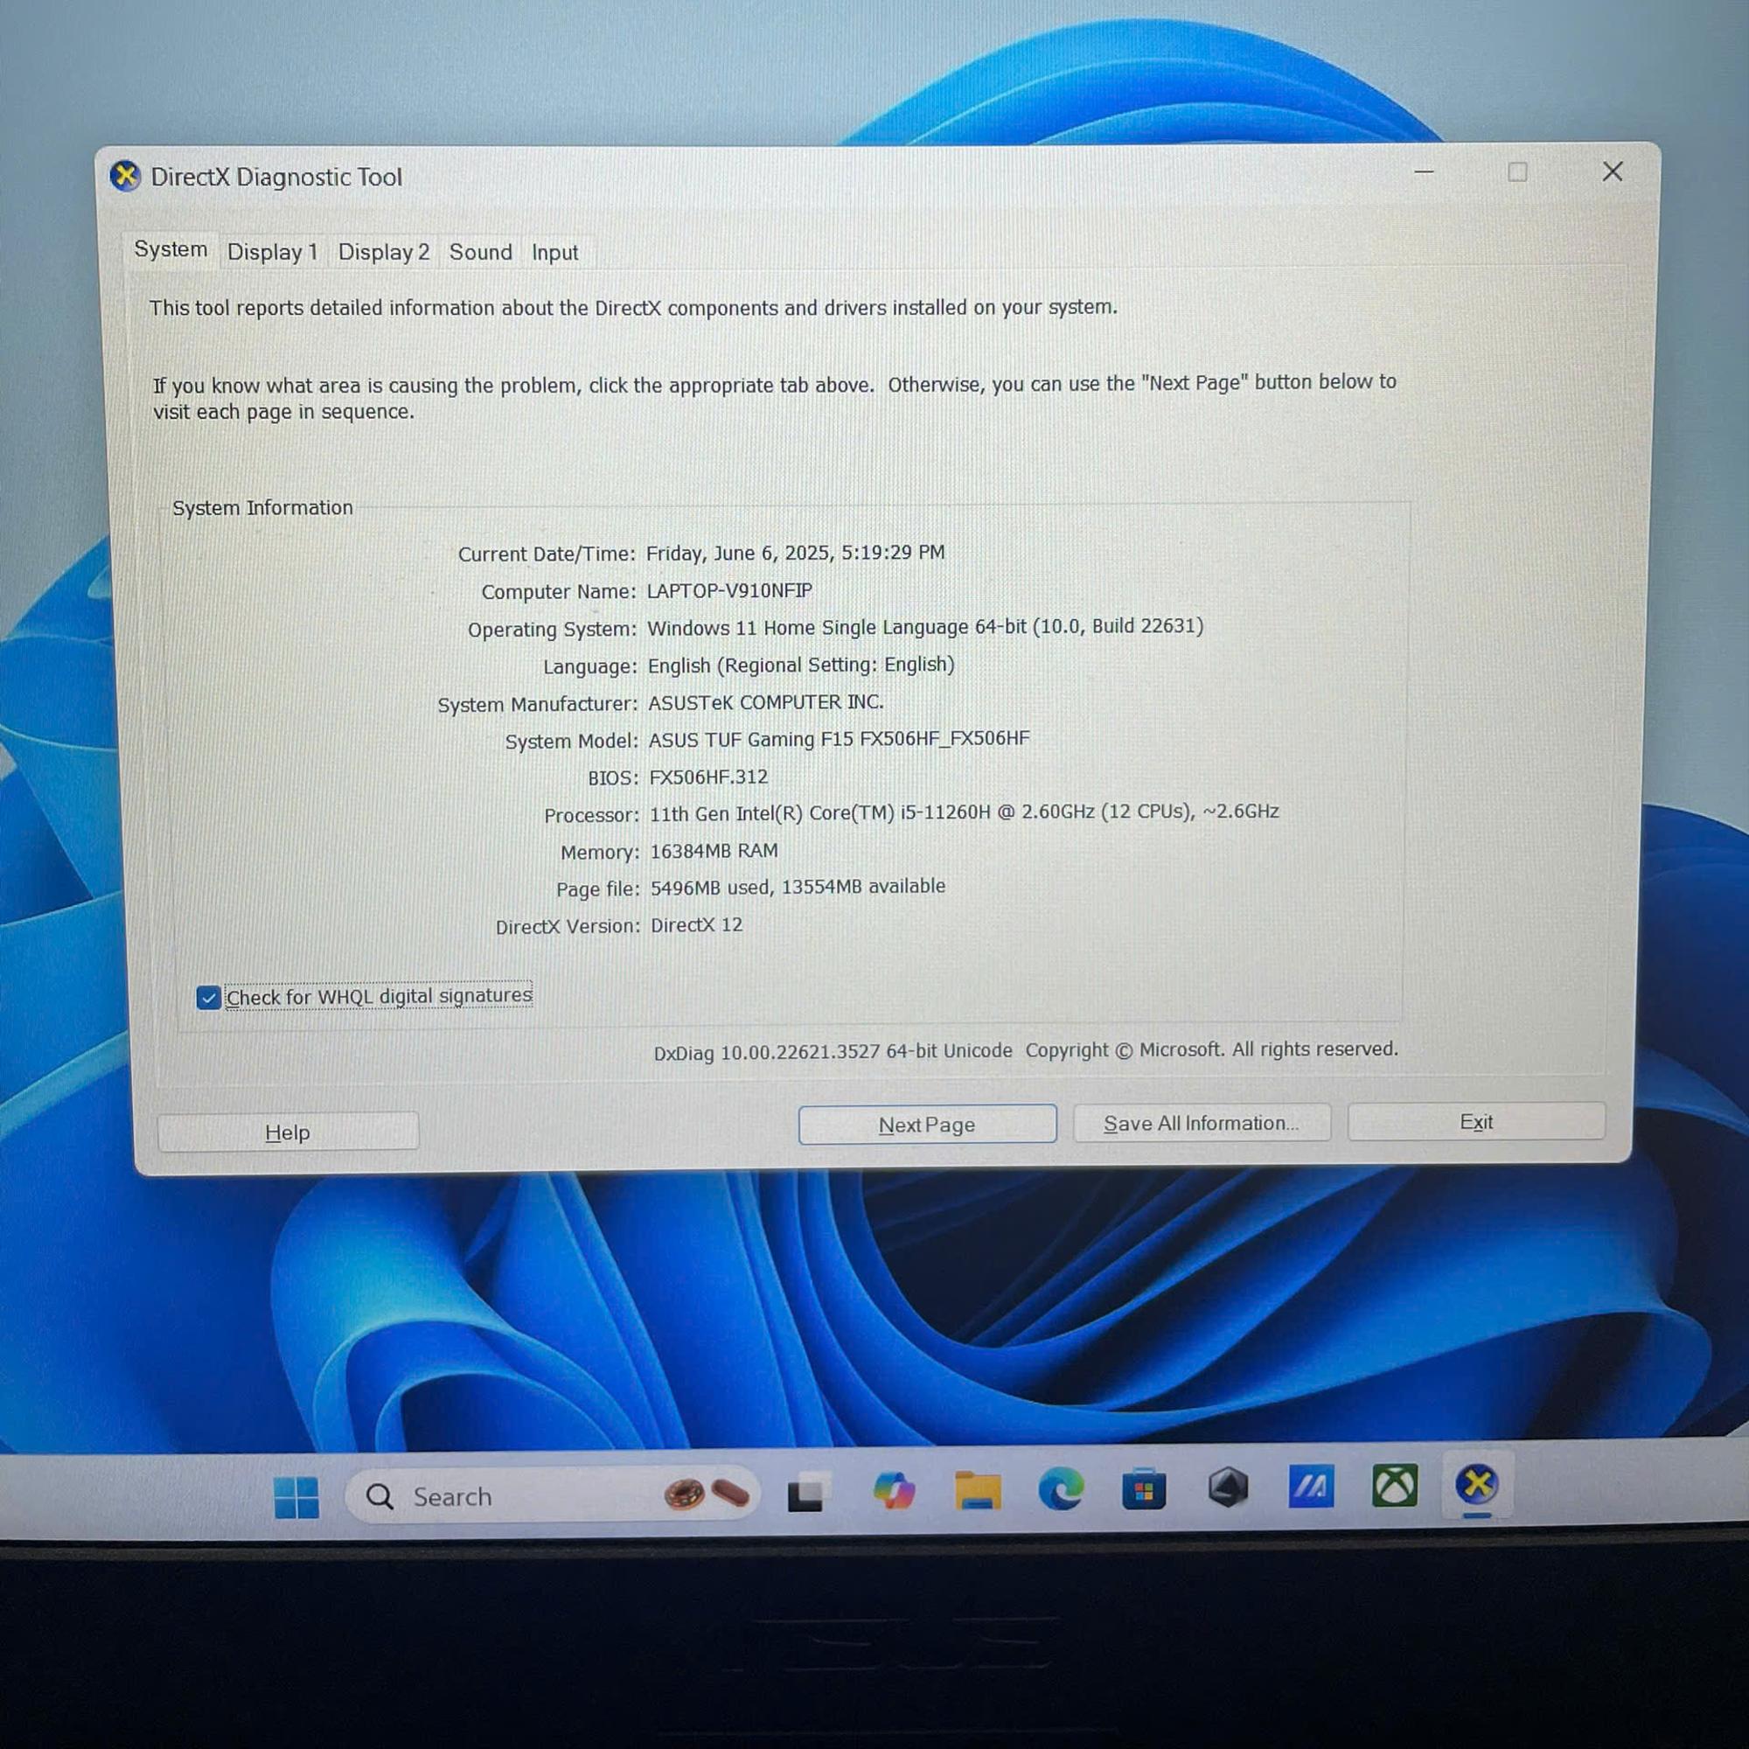Click the i5-11260H processor value
Image resolution: width=1749 pixels, height=1749 pixels.
click(x=964, y=812)
